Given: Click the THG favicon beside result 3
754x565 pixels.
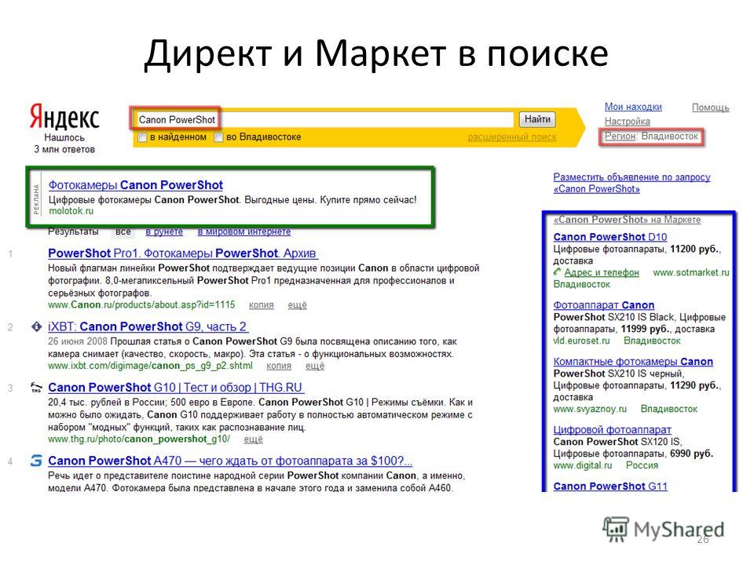Looking at the screenshot, I should [36, 387].
